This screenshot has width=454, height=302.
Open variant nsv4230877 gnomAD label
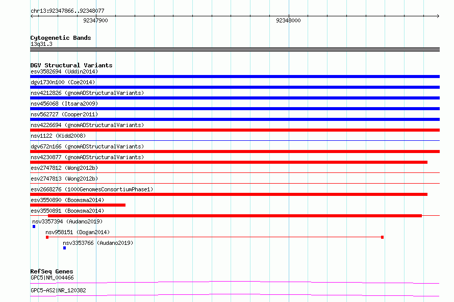click(x=87, y=157)
